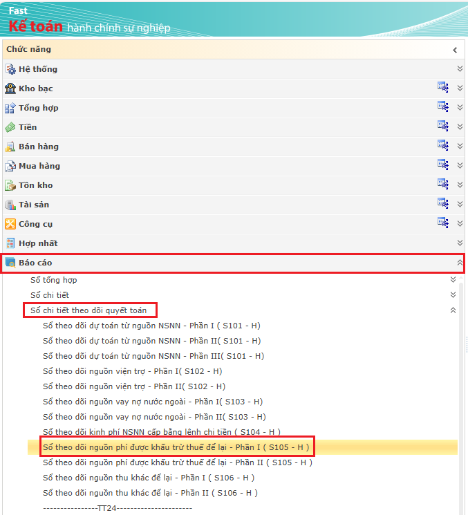
Task: Click the Tổng hợp squares icon
Action: tap(10, 108)
